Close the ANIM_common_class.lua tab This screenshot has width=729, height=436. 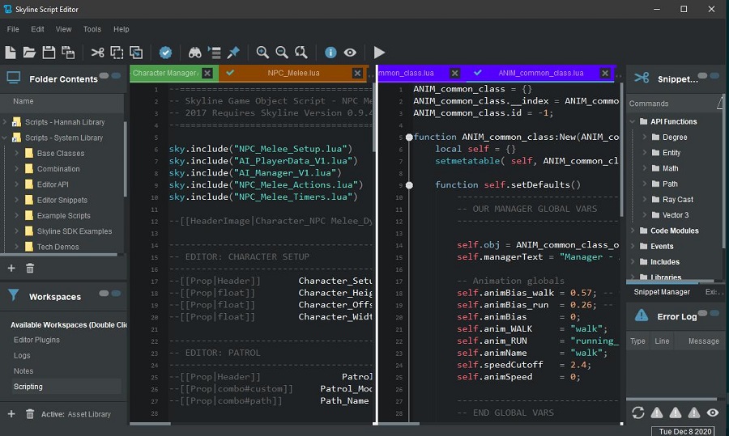pyautogui.click(x=605, y=73)
